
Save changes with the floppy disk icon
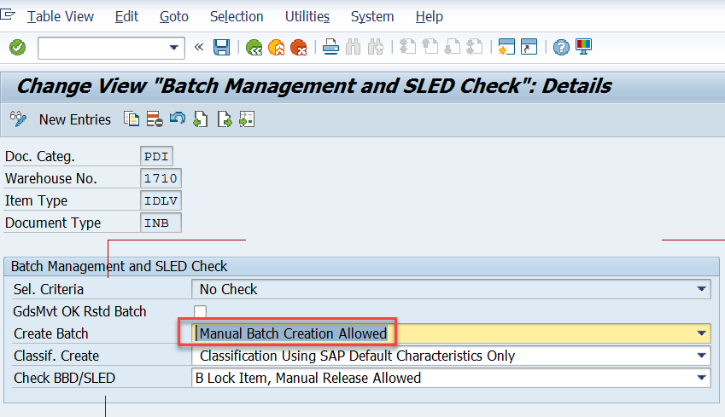click(x=221, y=48)
